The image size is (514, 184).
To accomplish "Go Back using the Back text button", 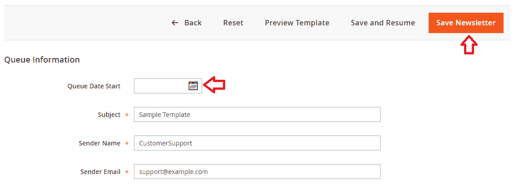I will coord(193,23).
